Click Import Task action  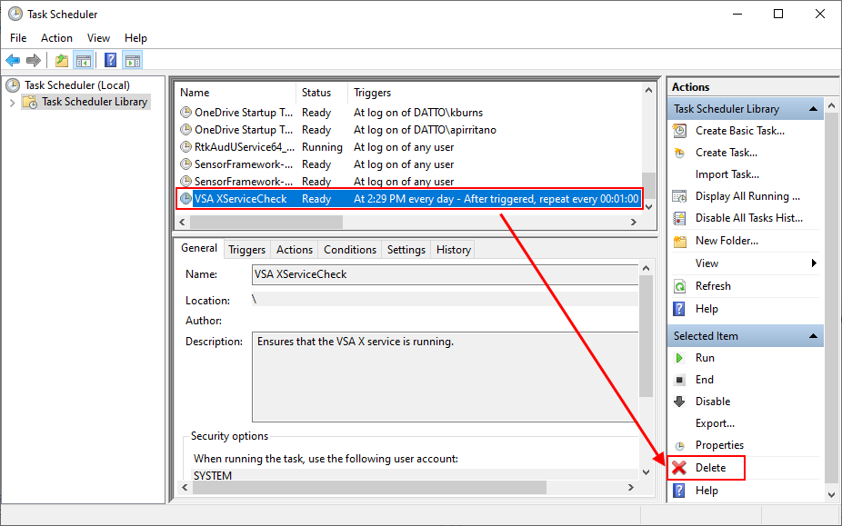tap(727, 174)
